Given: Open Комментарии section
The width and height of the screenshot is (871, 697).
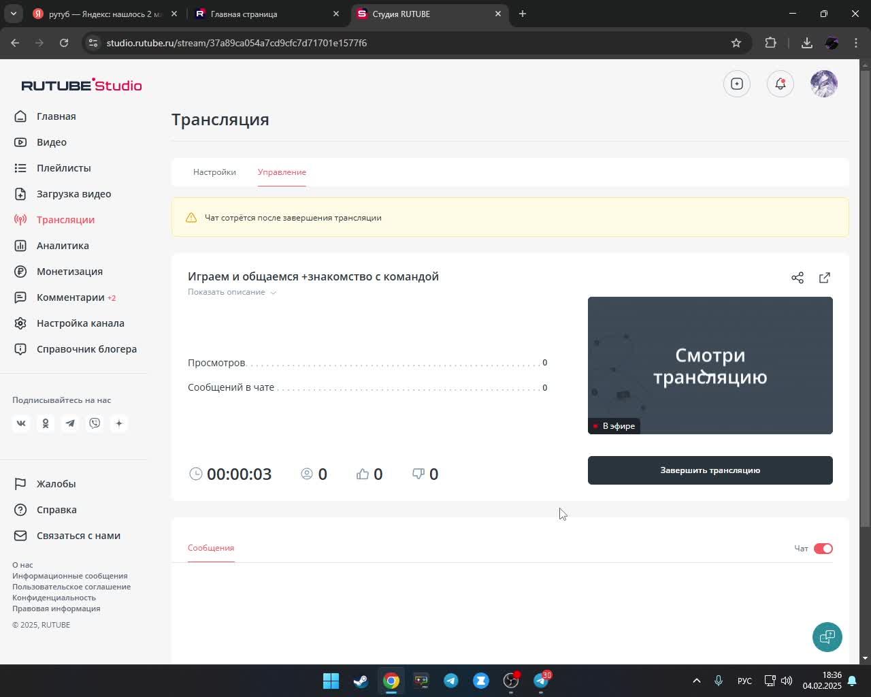Looking at the screenshot, I should pyautogui.click(x=71, y=297).
